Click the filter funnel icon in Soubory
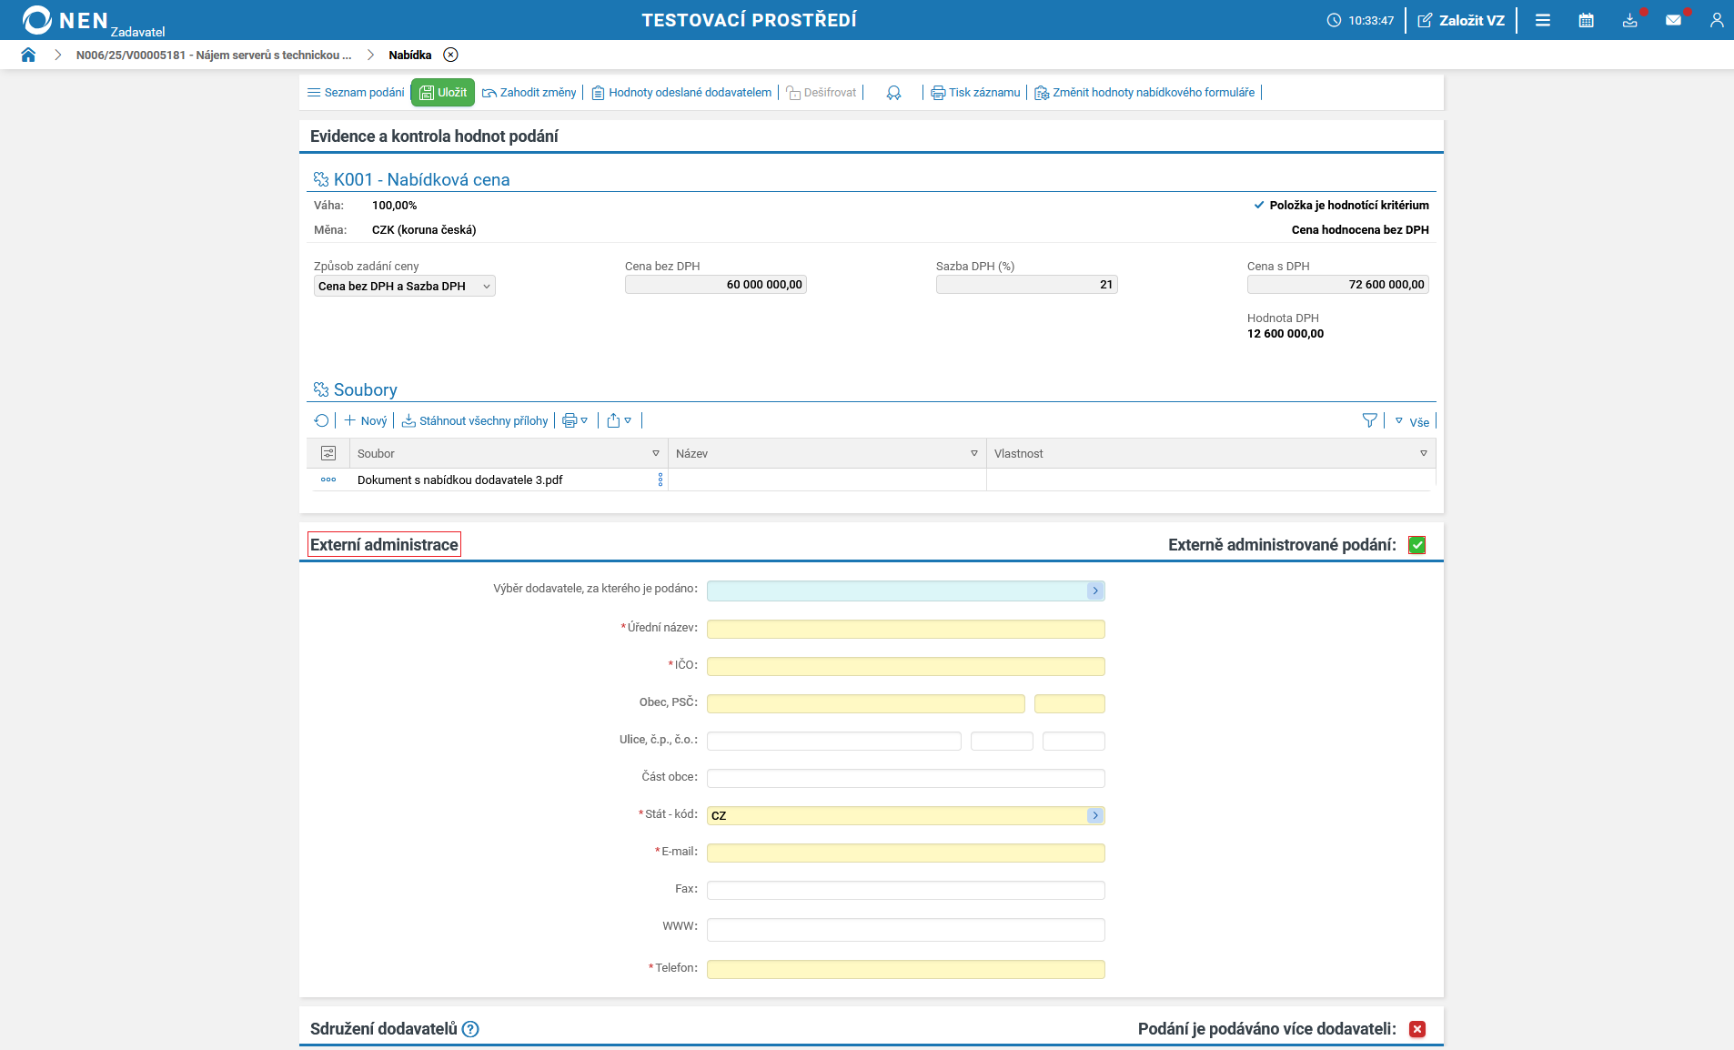Screen dimensions: 1734x1050 pyautogui.click(x=1369, y=420)
